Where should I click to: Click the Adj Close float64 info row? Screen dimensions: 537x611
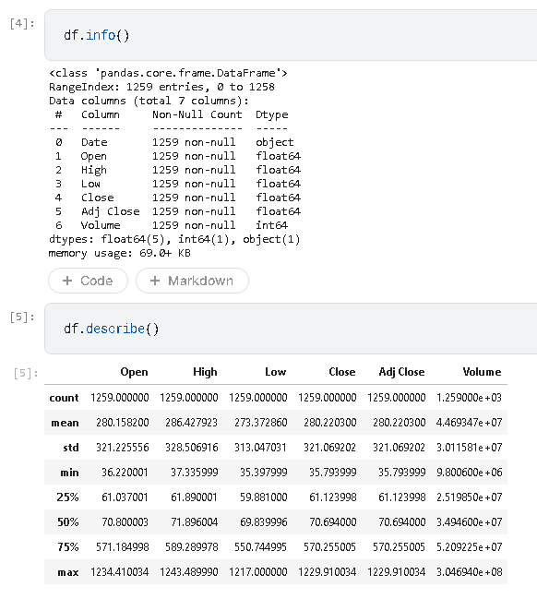pyautogui.click(x=177, y=211)
